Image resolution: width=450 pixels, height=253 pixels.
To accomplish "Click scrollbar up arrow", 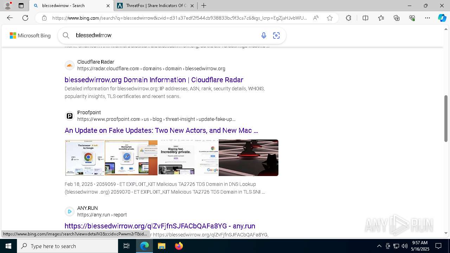I will click(x=446, y=29).
